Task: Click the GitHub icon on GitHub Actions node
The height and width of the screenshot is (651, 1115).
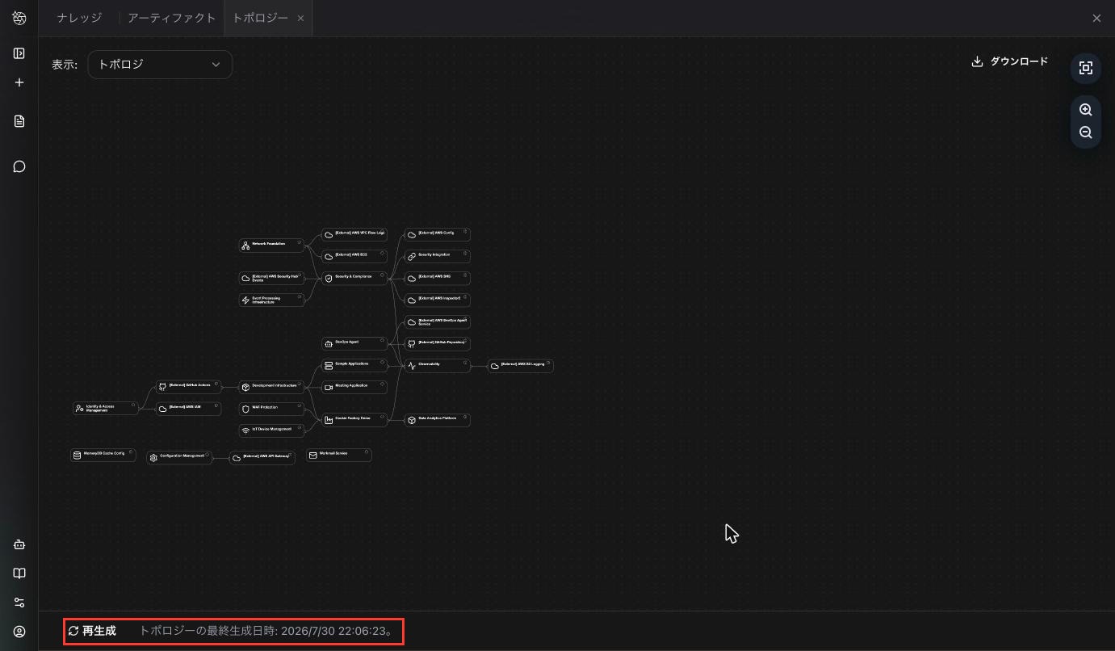Action: 162,388
